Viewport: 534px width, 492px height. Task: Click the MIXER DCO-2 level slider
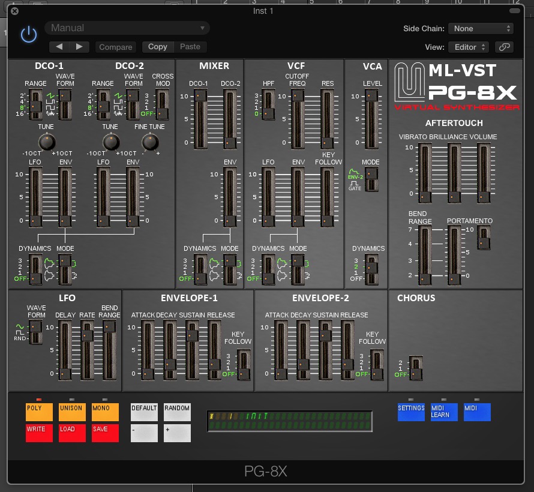click(x=230, y=119)
